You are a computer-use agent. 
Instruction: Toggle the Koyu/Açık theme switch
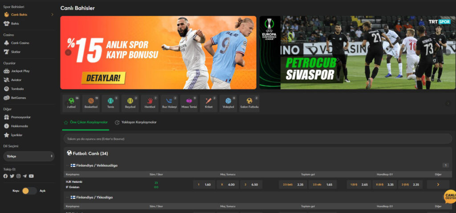click(29, 191)
